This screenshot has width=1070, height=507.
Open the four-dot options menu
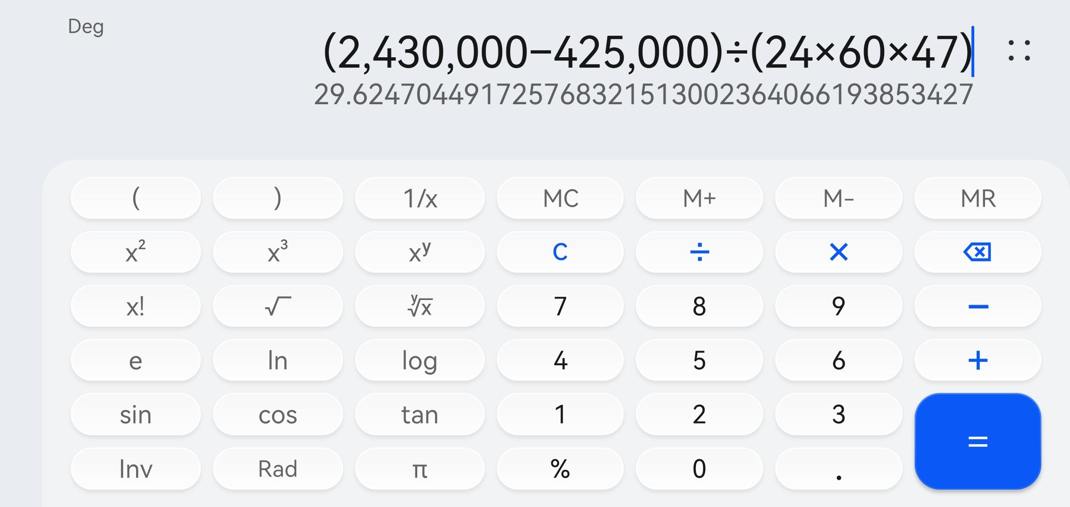tap(1019, 51)
